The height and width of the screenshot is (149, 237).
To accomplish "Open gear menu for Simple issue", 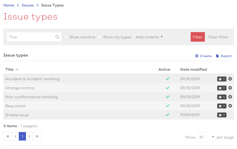I will click(222, 115).
